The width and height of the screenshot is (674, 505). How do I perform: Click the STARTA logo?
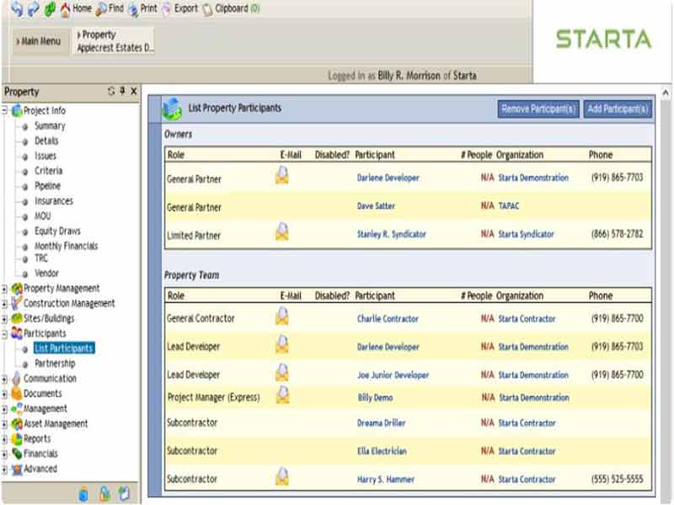(x=604, y=39)
